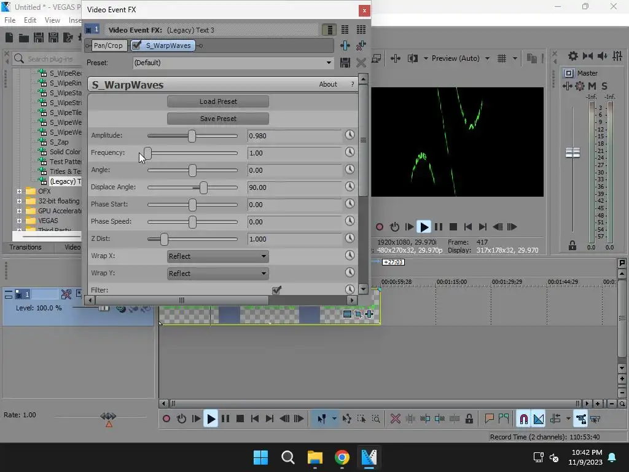The height and width of the screenshot is (472, 629).
Task: Click the Generated Media icon on the timeline clip
Action: [348, 314]
